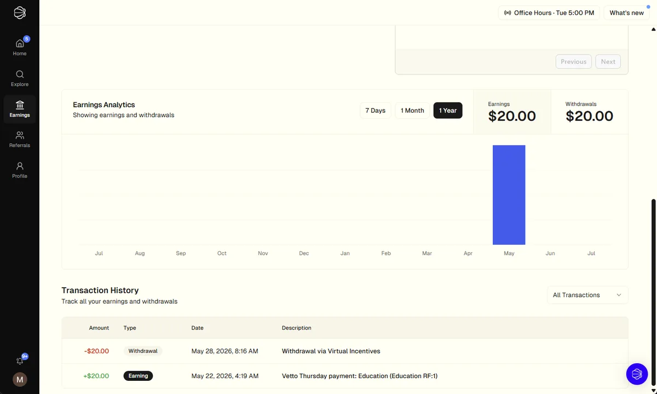Viewport: 657px width, 394px height.
Task: Click the Earning type badge
Action: 138,376
